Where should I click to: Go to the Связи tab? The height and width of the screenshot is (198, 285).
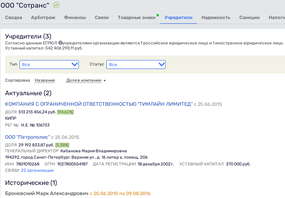(102, 17)
